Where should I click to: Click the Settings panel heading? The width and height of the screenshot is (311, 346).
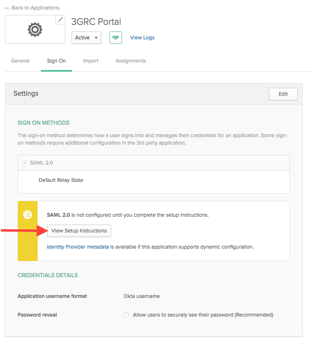26,94
